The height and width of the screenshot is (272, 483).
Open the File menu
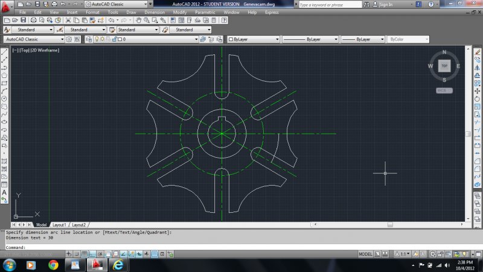pos(23,12)
